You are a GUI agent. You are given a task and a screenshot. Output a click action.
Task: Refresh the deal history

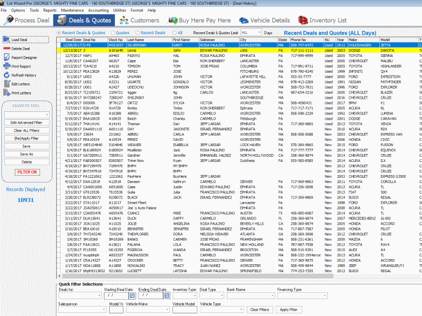coord(6,75)
